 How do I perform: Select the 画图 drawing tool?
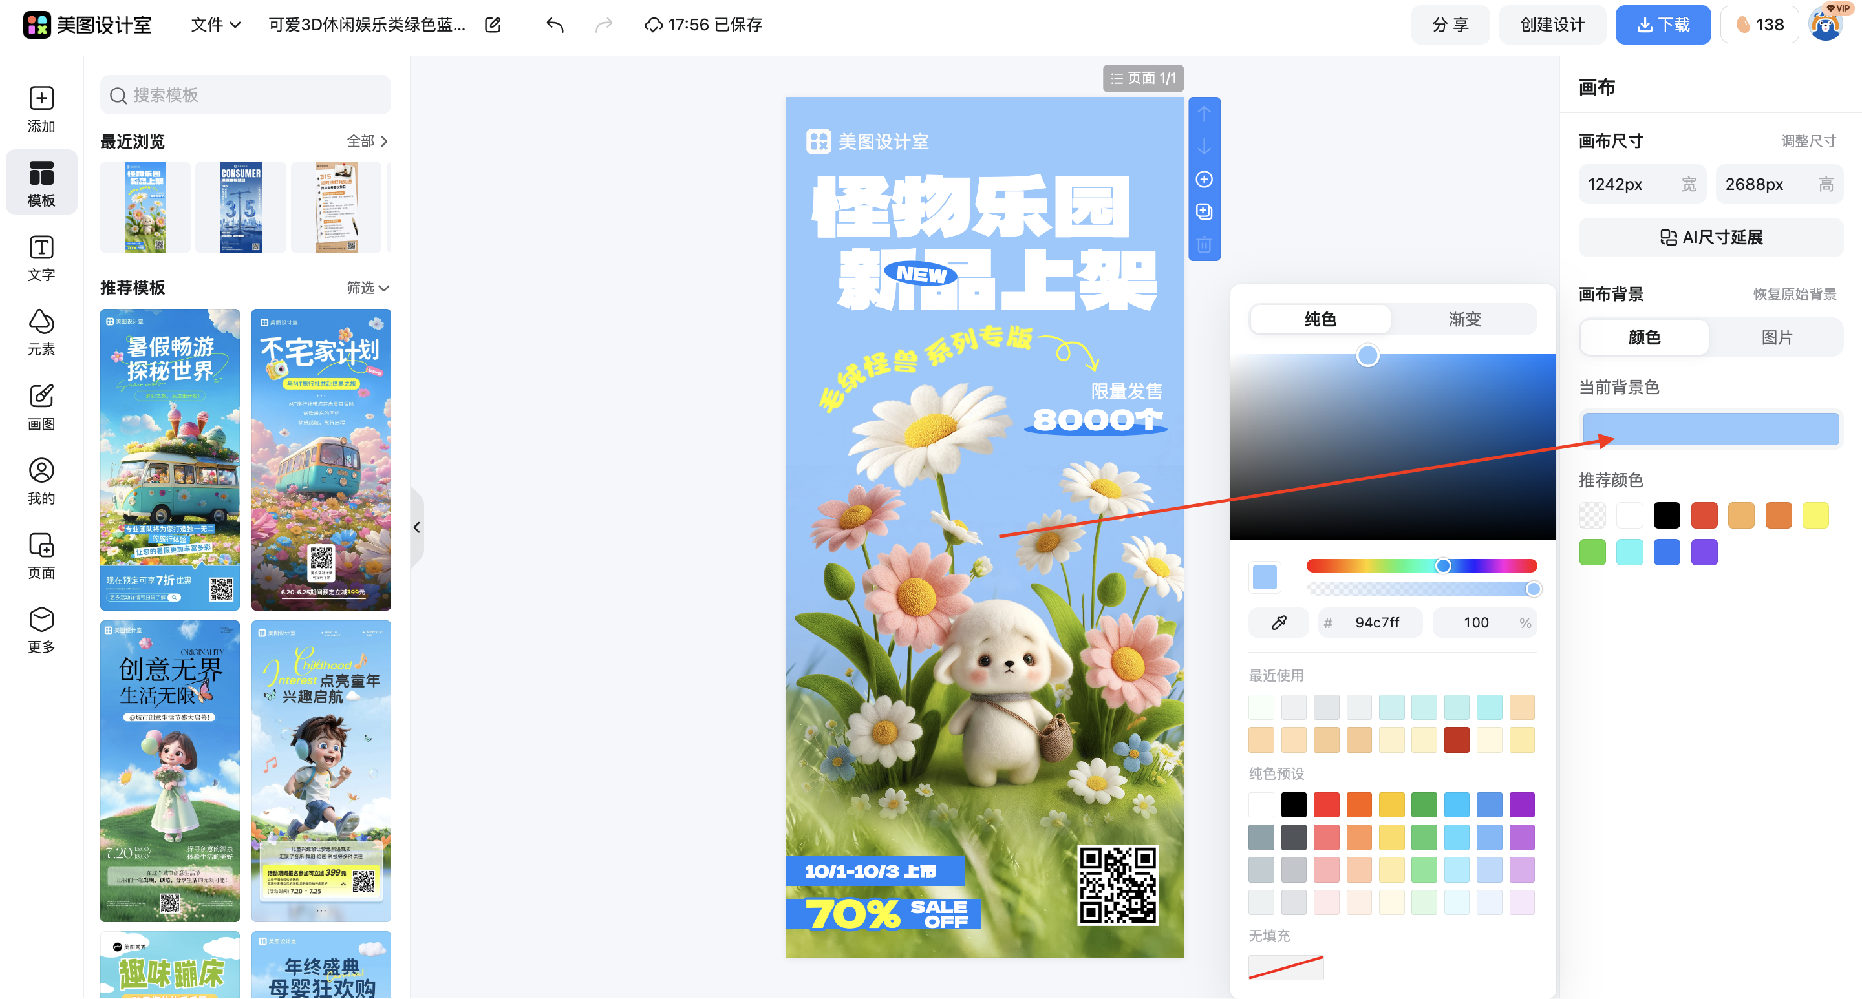tap(41, 407)
